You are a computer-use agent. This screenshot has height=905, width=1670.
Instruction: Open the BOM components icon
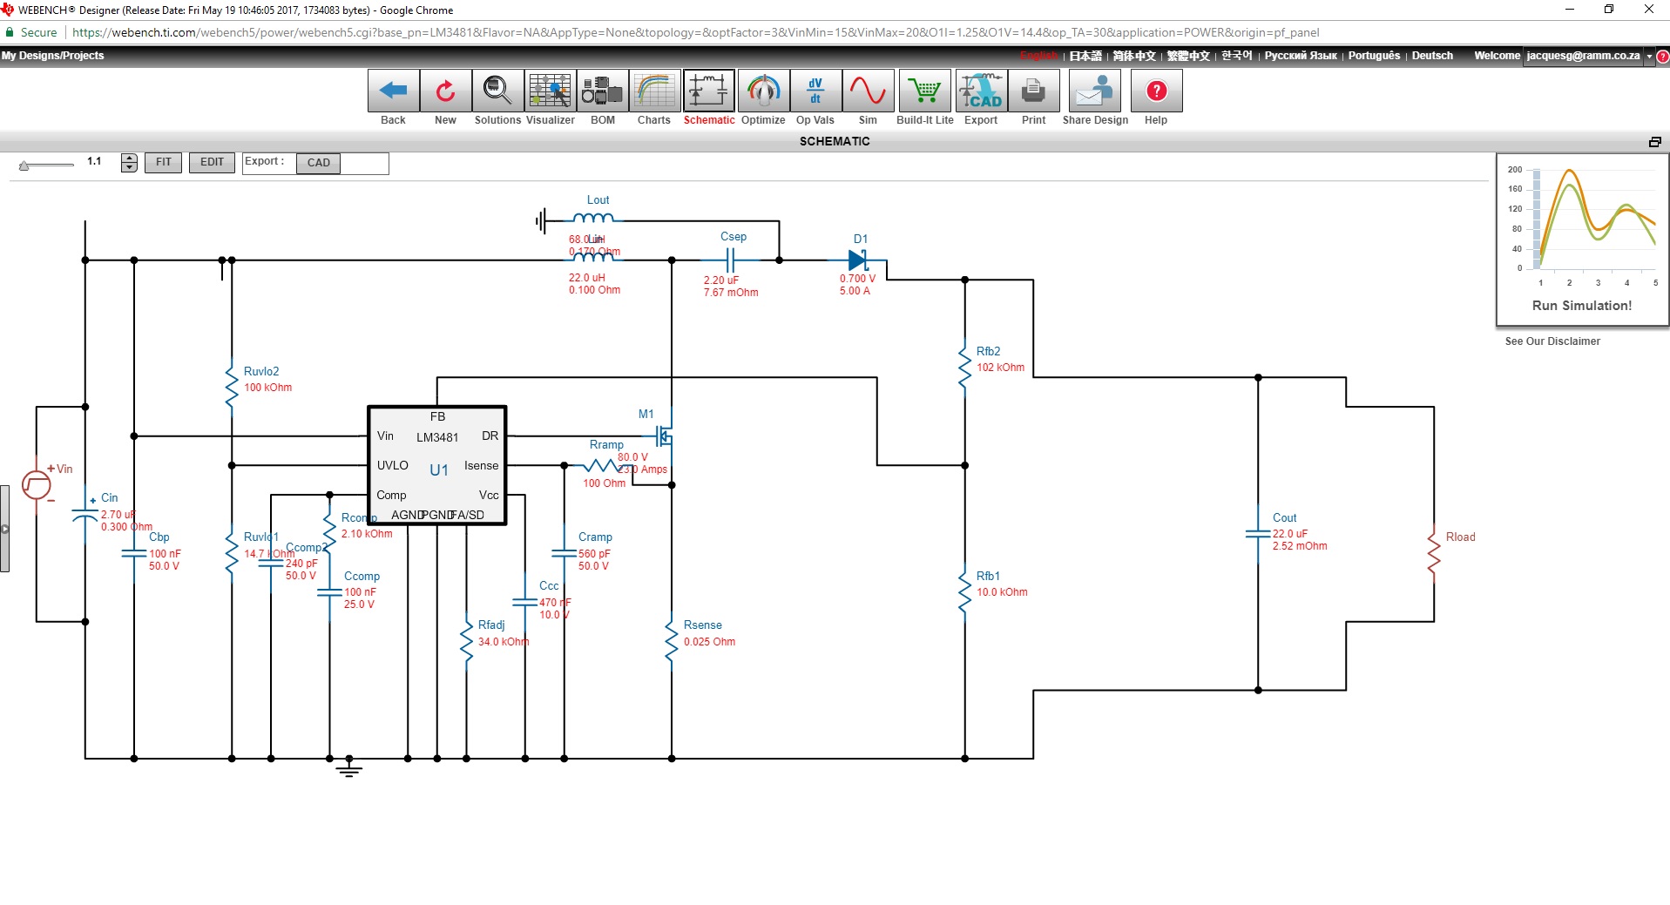[602, 91]
